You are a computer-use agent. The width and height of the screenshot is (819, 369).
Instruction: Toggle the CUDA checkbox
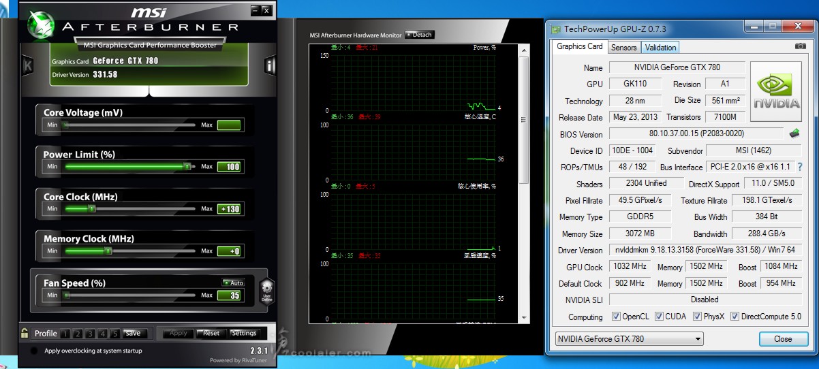(x=659, y=317)
